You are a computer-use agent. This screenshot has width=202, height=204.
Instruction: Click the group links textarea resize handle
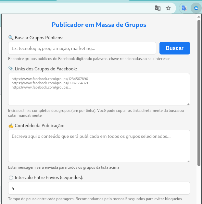coord(188,103)
